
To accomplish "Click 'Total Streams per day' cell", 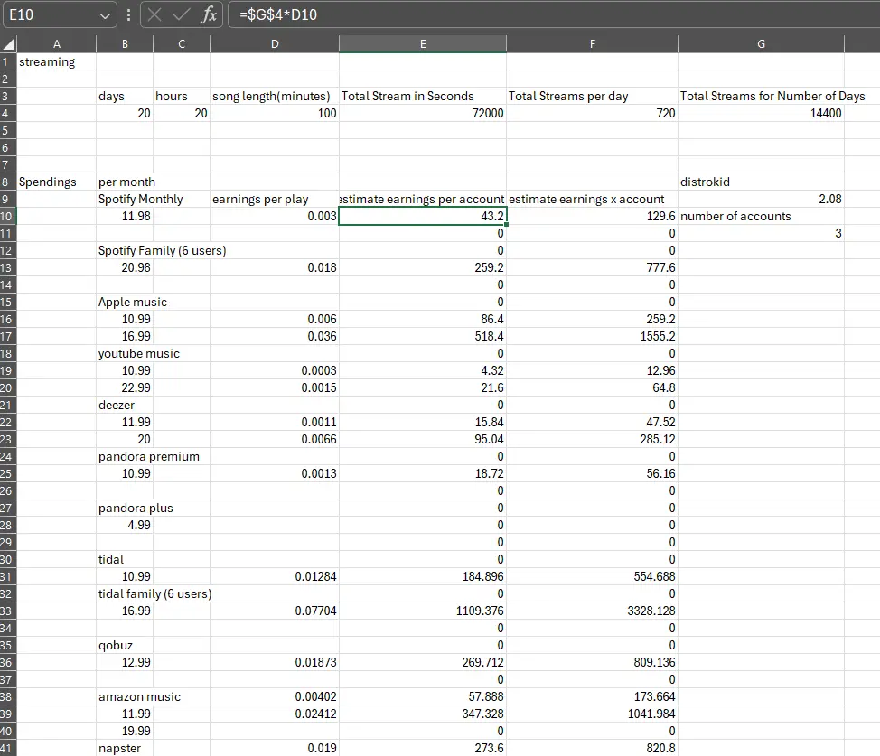I will (x=592, y=96).
